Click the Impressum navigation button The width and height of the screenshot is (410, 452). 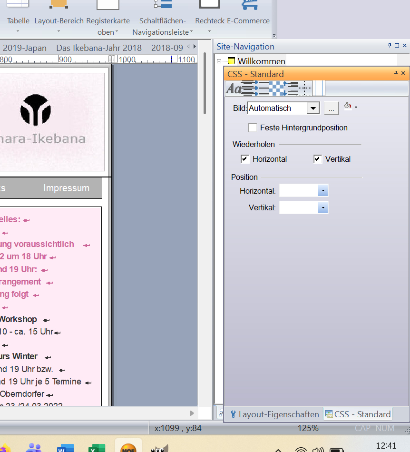[66, 188]
